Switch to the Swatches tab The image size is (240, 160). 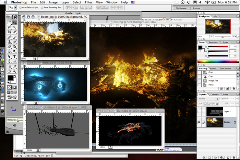click(x=213, y=42)
